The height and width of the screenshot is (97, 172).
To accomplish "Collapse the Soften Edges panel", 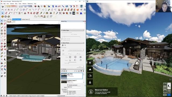I will [62, 30].
